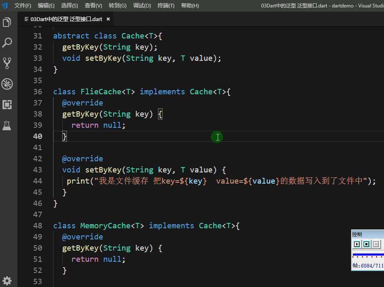Screen dimensions: 384x287
Task: Click 'implements' keyword on line 48
Action: pyautogui.click(x=171, y=226)
